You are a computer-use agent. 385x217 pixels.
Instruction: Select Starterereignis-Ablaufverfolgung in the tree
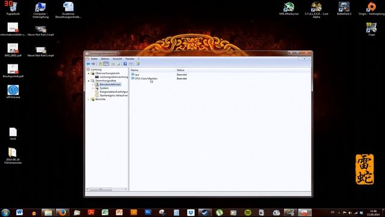tap(114, 95)
